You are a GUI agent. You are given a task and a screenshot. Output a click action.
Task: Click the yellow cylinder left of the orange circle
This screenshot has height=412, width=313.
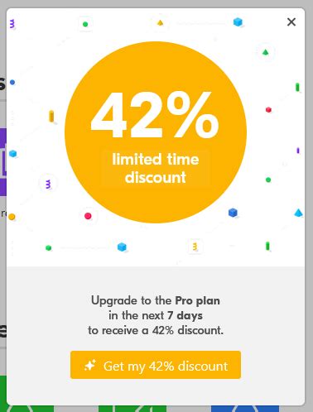pos(51,116)
